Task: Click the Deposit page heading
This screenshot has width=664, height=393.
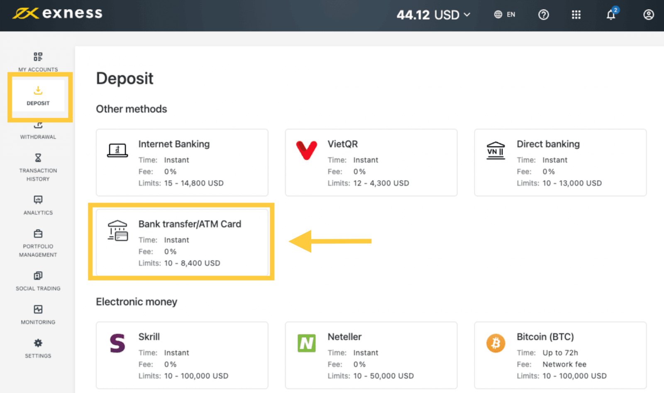Action: click(124, 79)
